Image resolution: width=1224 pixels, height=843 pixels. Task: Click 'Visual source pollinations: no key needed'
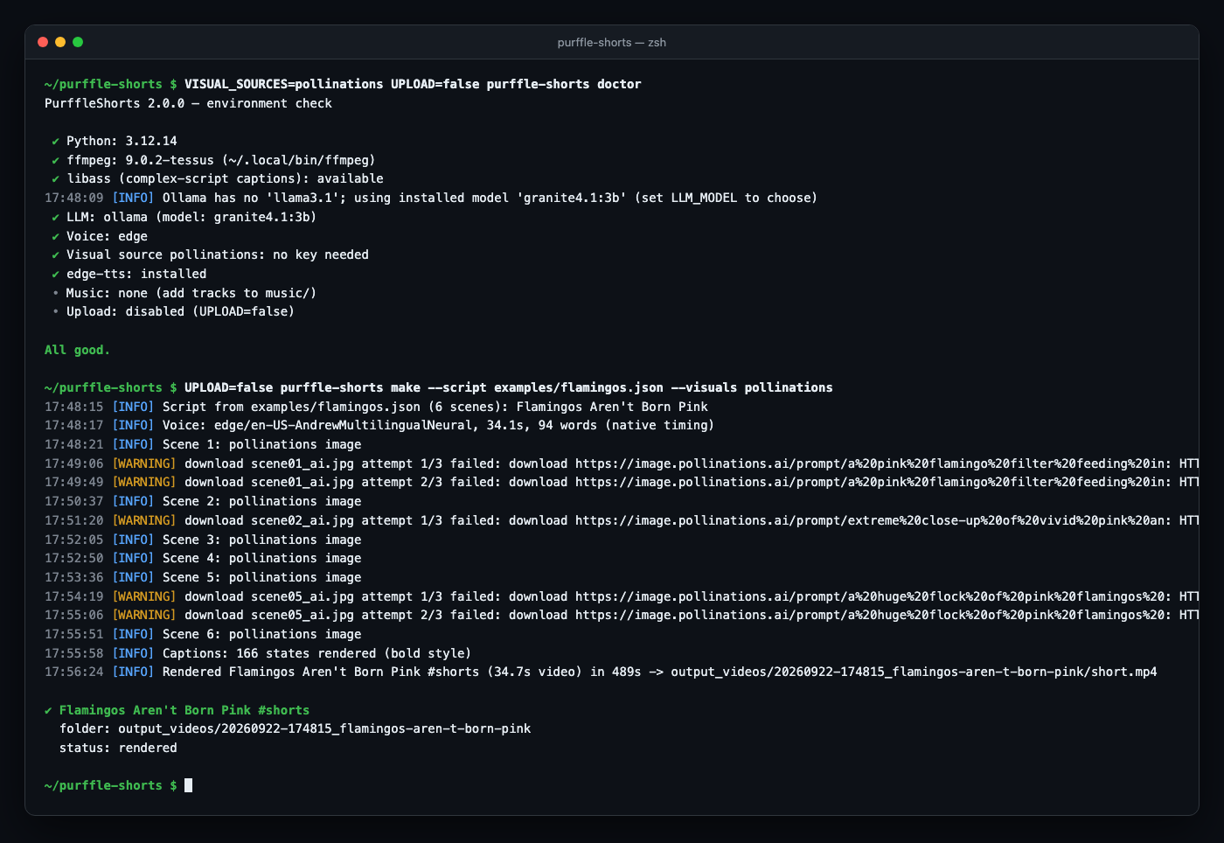[x=218, y=254]
